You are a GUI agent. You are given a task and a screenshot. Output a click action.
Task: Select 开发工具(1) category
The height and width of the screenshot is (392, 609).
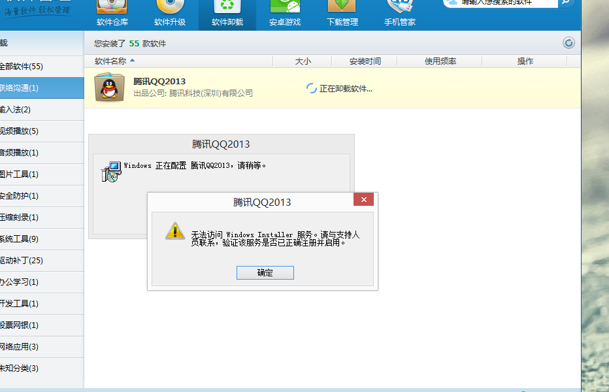[x=42, y=303]
